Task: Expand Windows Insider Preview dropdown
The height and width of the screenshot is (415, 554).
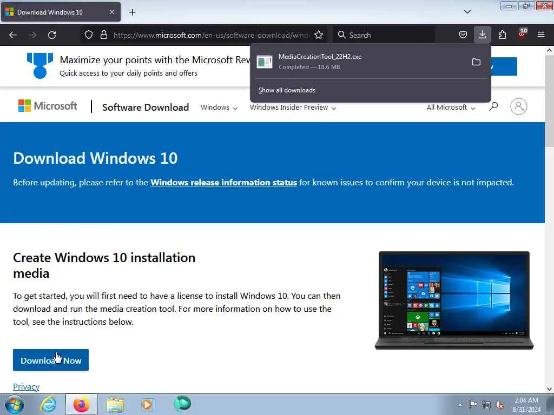Action: click(x=293, y=108)
